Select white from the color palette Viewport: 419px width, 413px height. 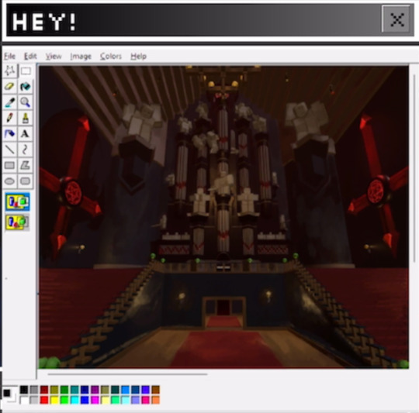24,400
